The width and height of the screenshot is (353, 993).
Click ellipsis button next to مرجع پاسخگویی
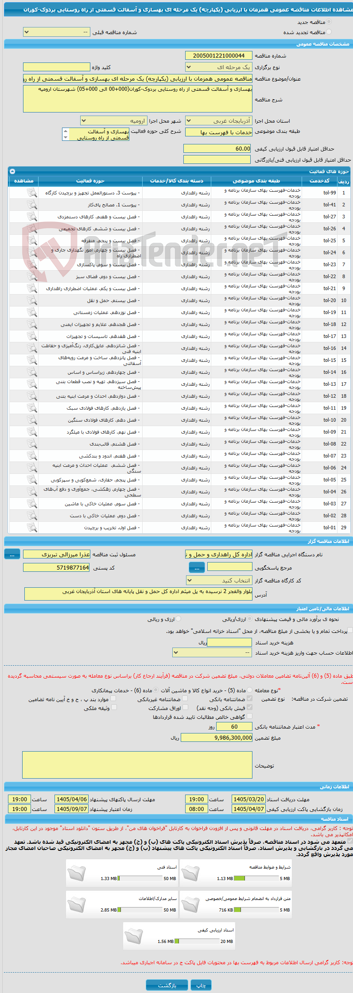click(197, 567)
